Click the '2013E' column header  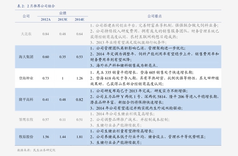pyautogui.click(x=62, y=20)
